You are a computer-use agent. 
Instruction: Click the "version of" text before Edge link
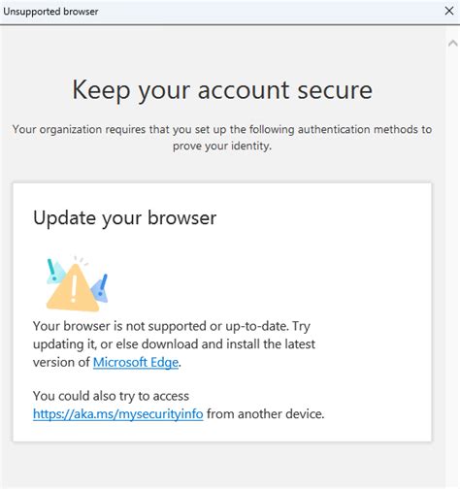[61, 362]
